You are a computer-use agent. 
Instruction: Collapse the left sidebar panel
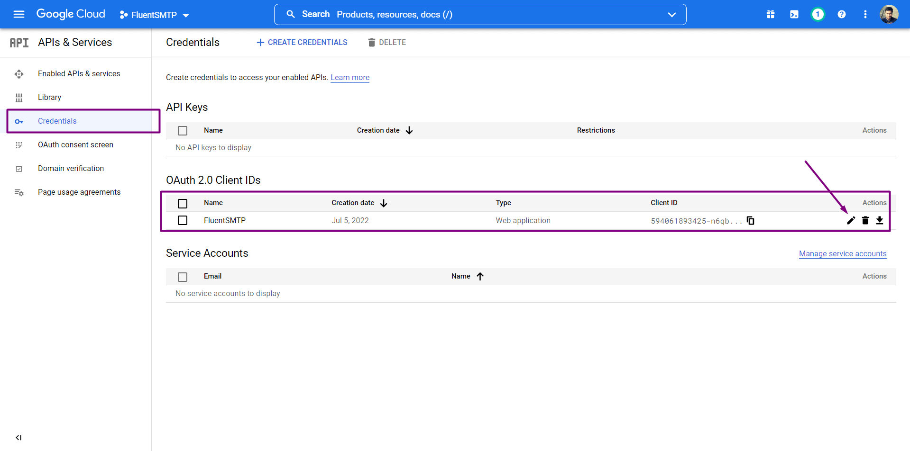click(18, 437)
